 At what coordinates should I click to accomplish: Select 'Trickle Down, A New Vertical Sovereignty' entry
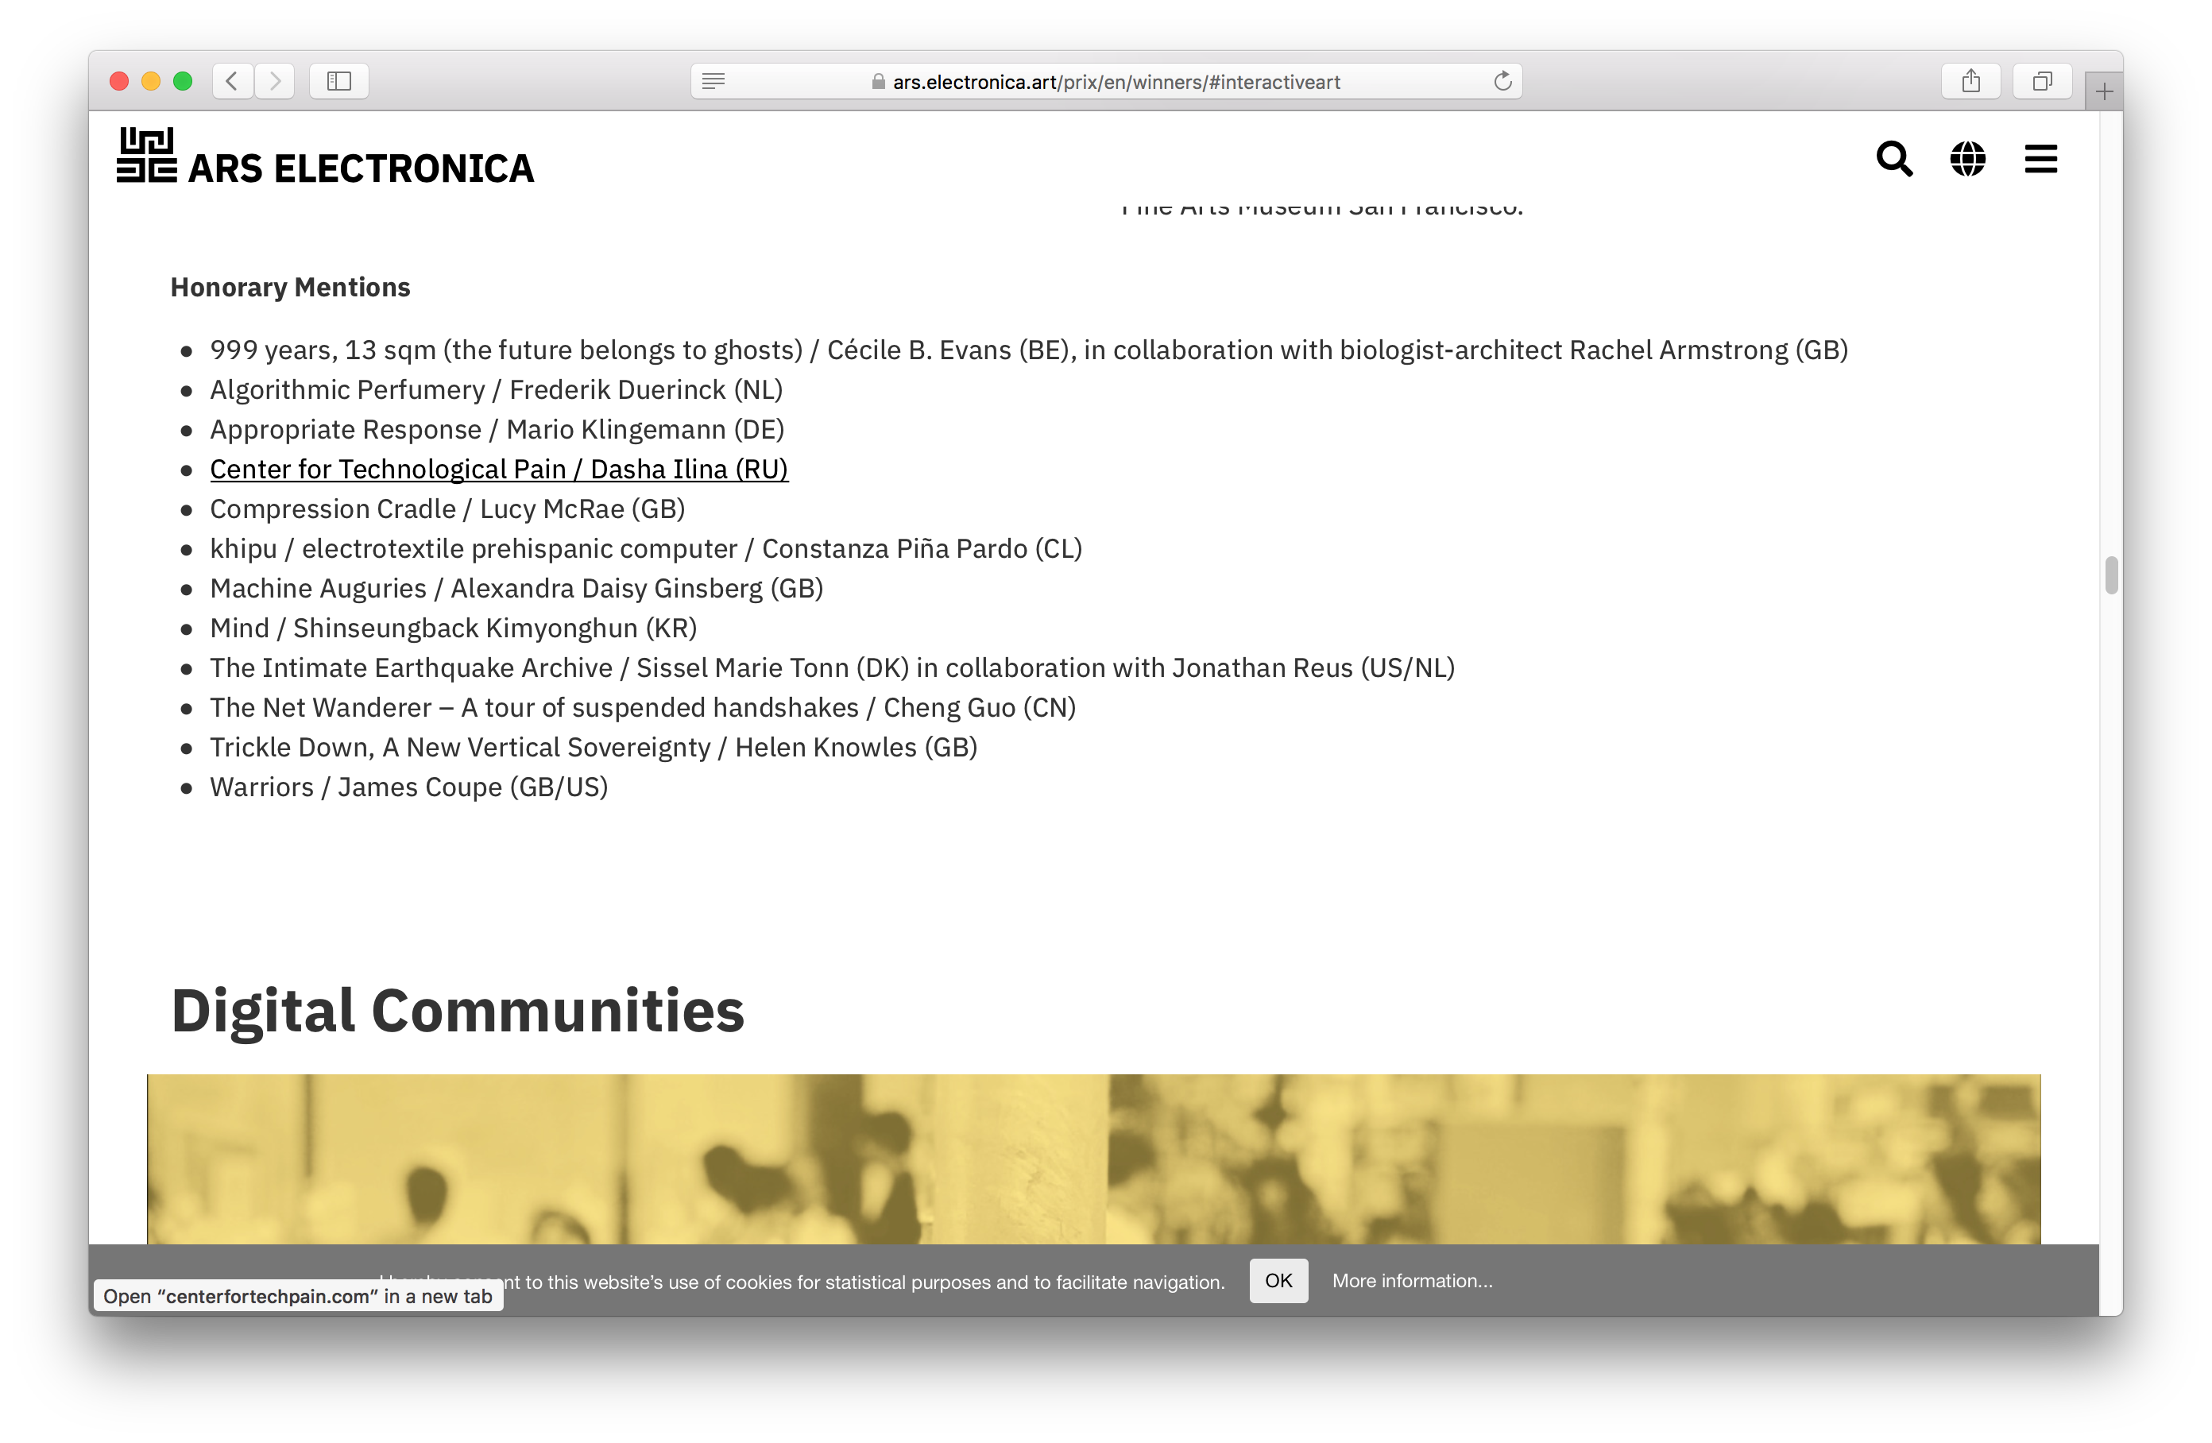(x=593, y=748)
